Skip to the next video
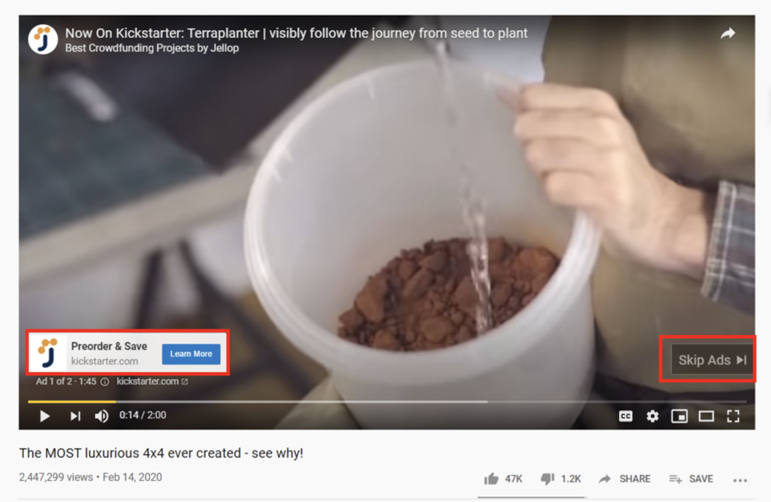The width and height of the screenshot is (771, 502). click(75, 416)
